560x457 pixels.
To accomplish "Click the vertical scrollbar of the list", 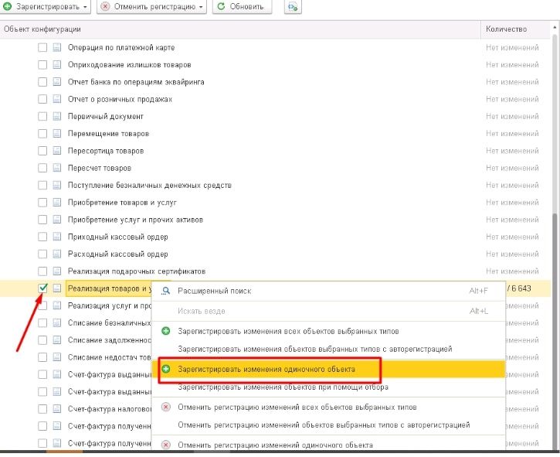I will click(554, 232).
